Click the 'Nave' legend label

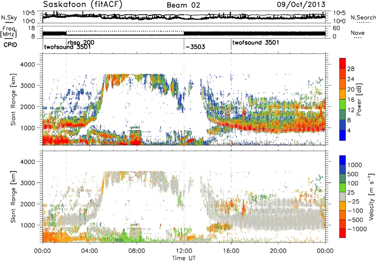(358, 33)
